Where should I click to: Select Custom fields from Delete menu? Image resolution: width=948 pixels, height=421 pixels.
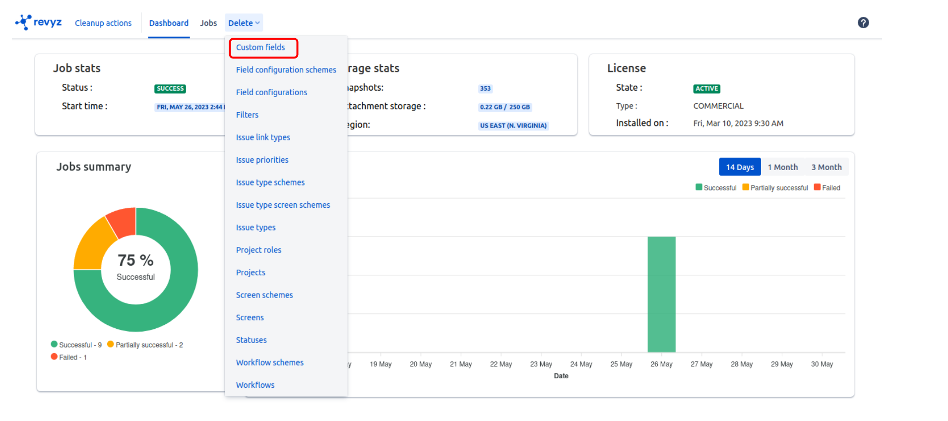260,48
